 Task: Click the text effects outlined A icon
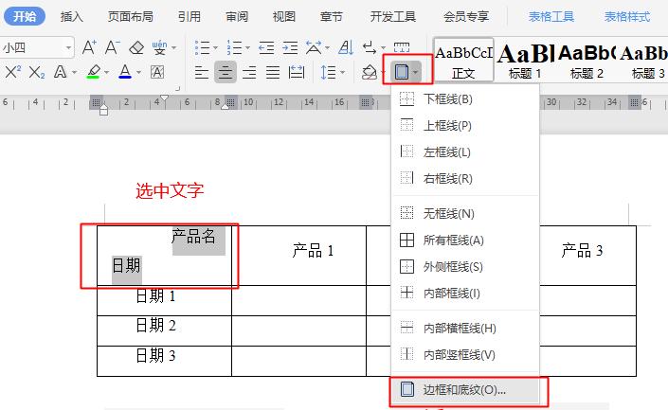[60, 72]
